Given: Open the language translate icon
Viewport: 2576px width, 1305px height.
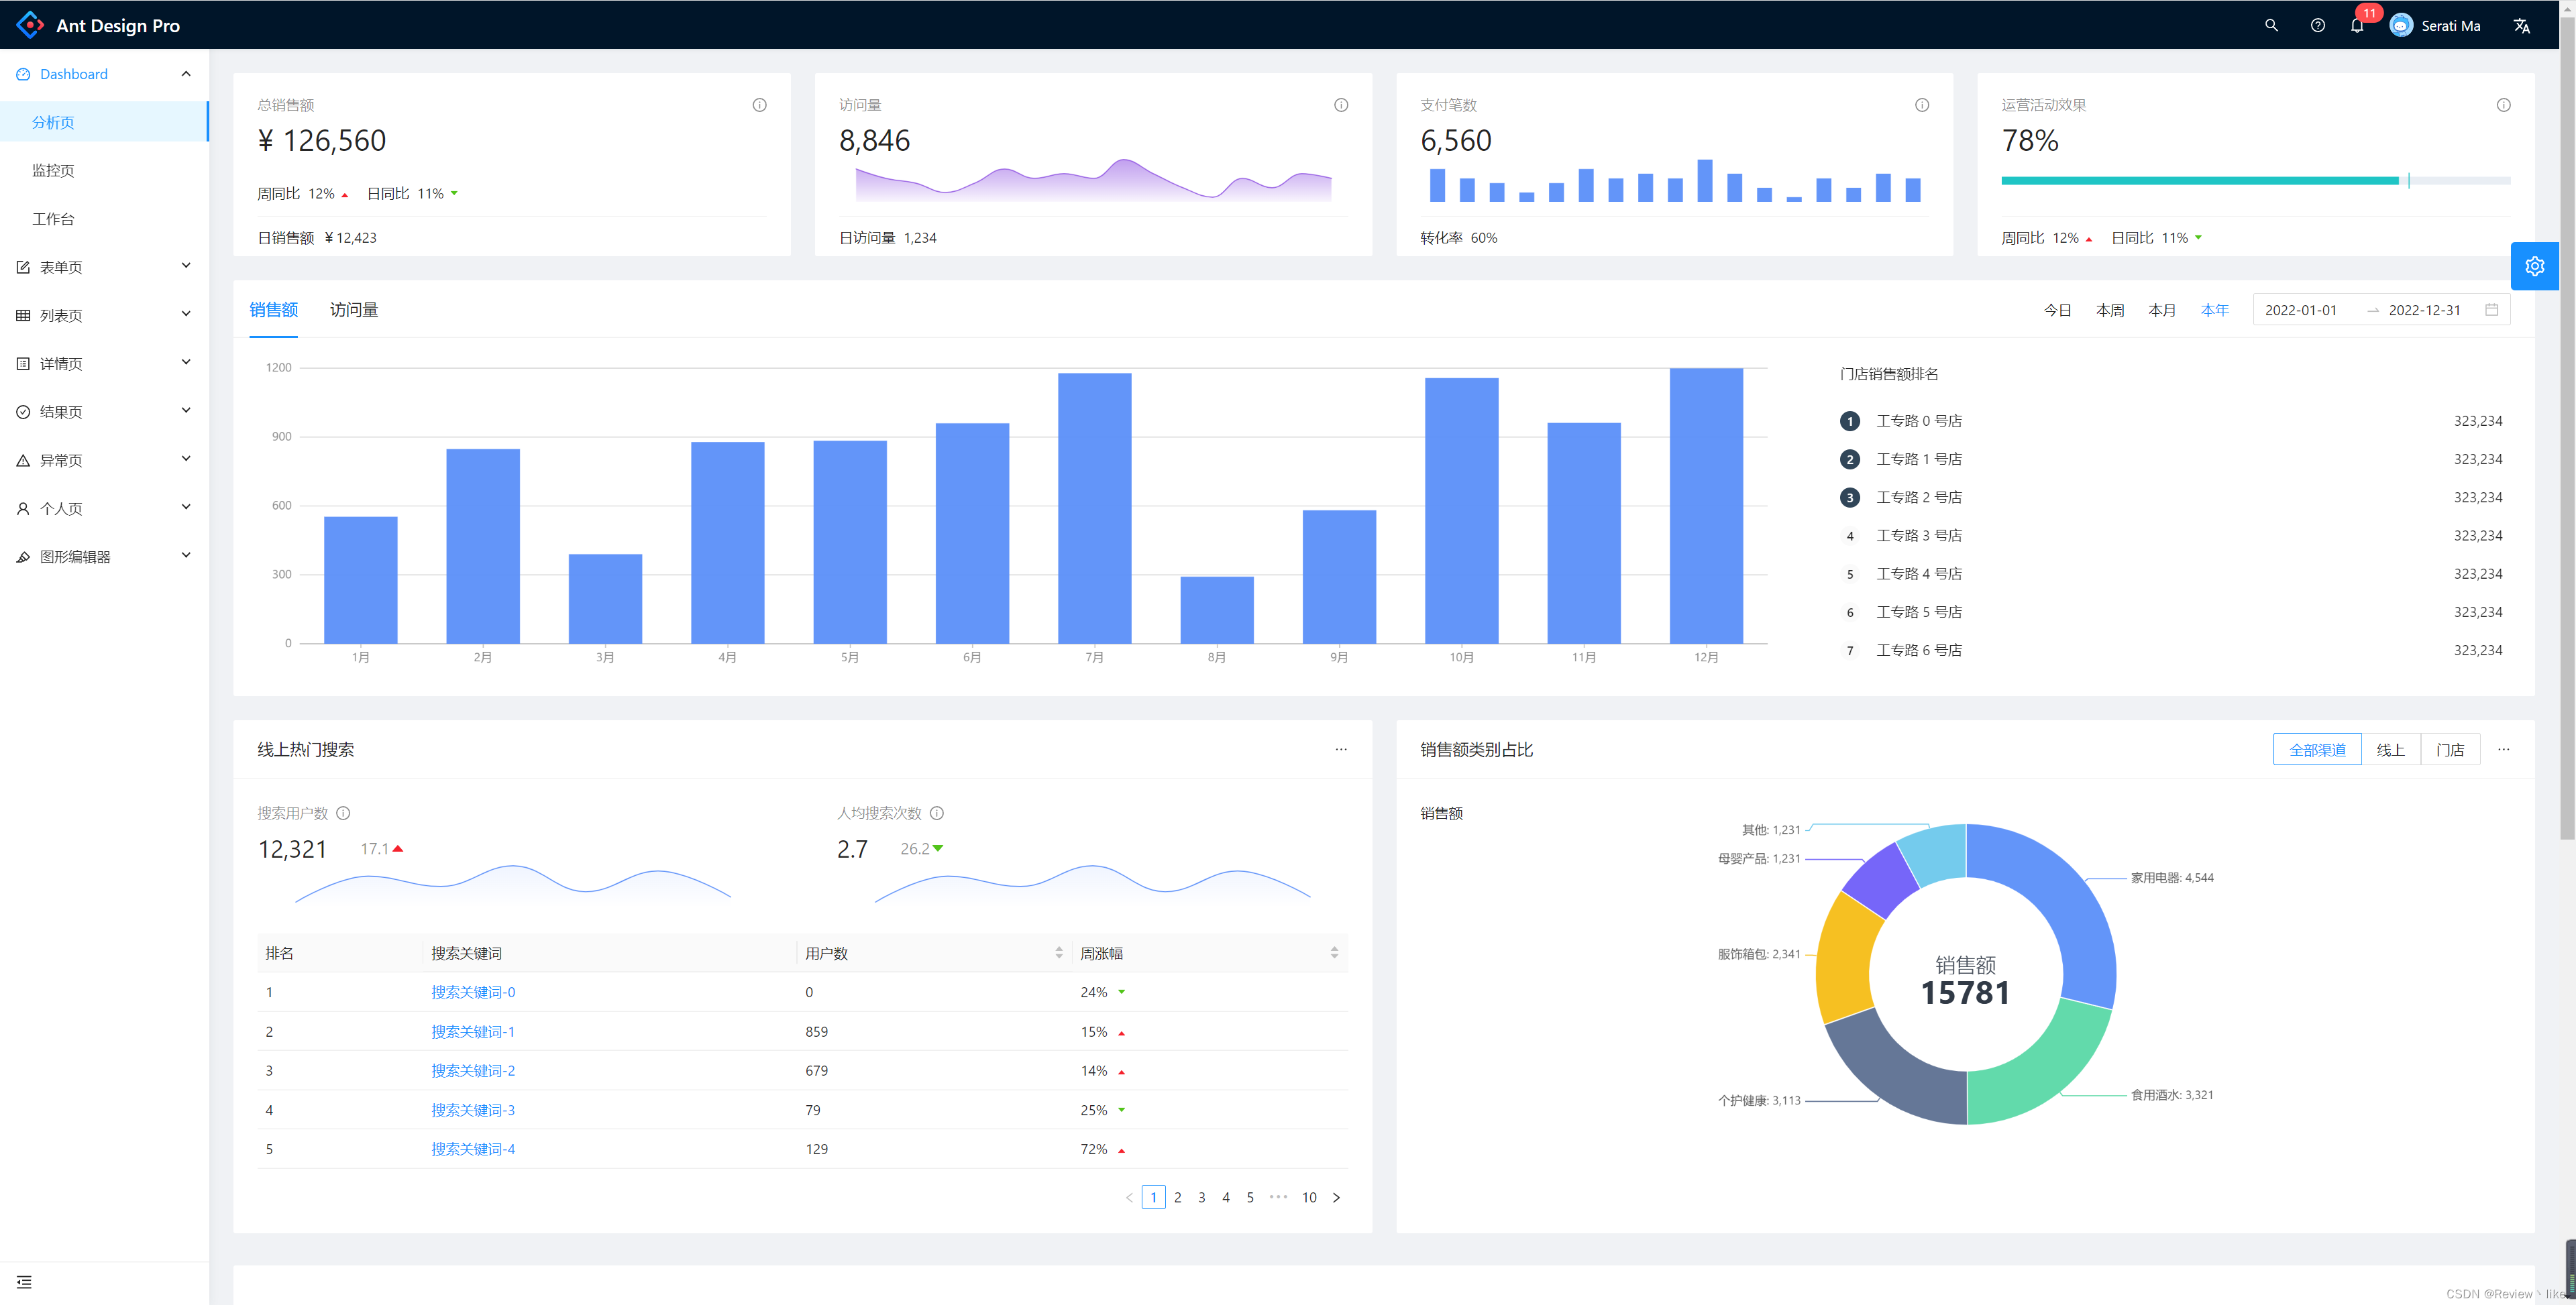Looking at the screenshot, I should pos(2521,25).
